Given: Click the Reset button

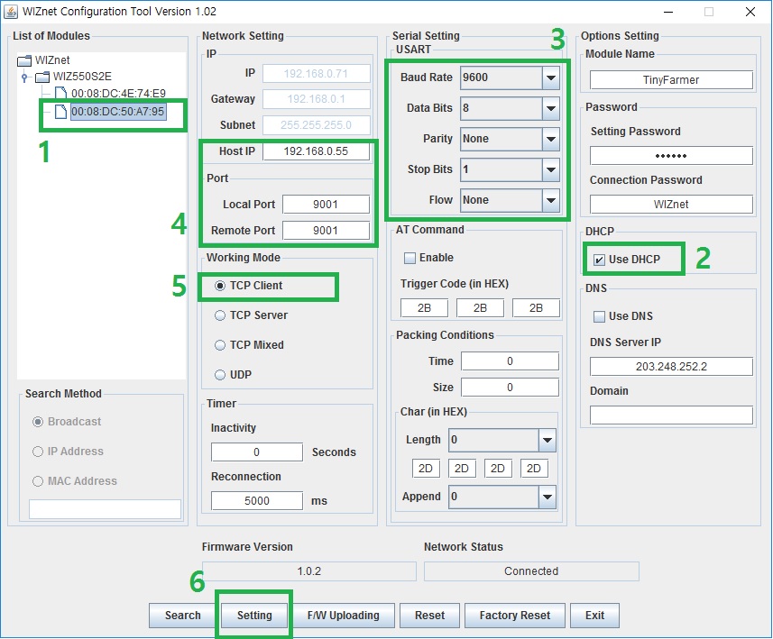Looking at the screenshot, I should (x=430, y=616).
